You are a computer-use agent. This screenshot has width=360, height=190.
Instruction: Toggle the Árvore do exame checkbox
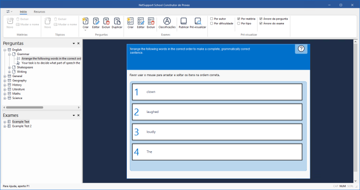261,23
